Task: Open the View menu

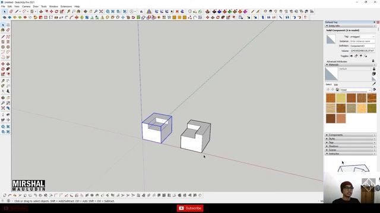Action: click(17, 7)
